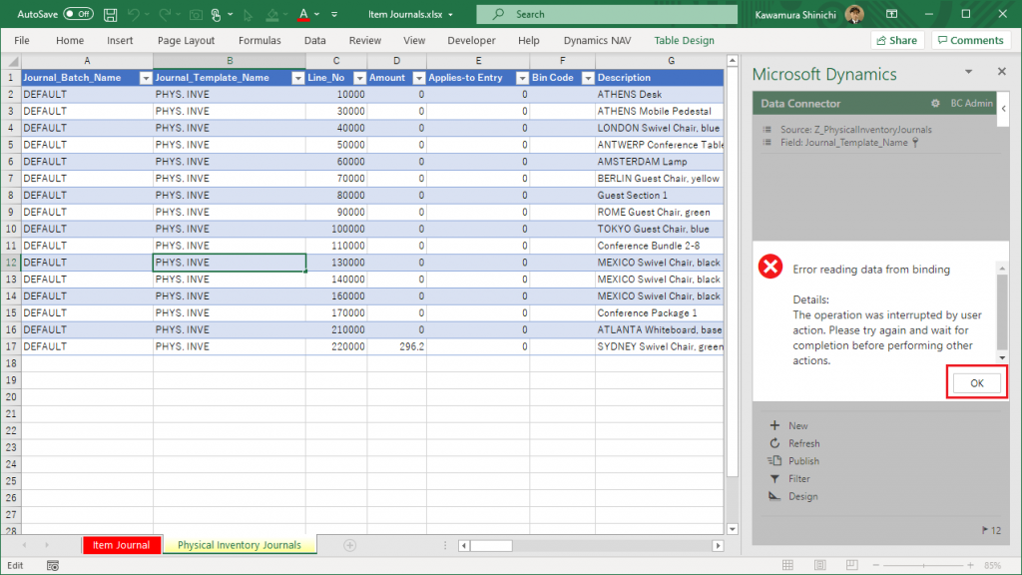Click the flag icon showing 12 messages

[x=985, y=530]
